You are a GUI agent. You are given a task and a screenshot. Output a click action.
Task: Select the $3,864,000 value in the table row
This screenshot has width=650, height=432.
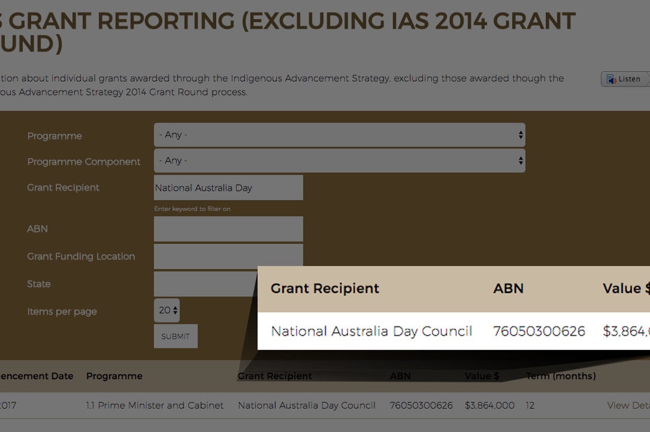[x=489, y=405]
